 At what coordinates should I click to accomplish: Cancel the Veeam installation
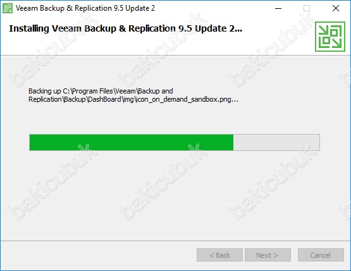321,255
